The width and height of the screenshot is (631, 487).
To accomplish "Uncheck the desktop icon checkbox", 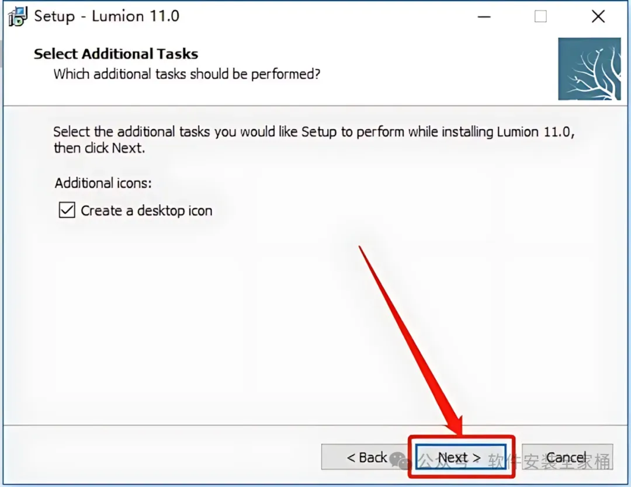I will tap(67, 210).
